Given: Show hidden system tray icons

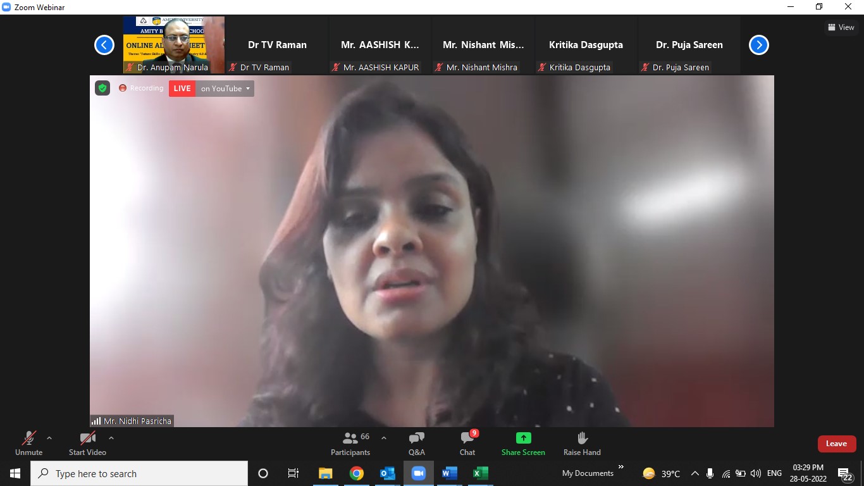Looking at the screenshot, I should click(x=694, y=473).
